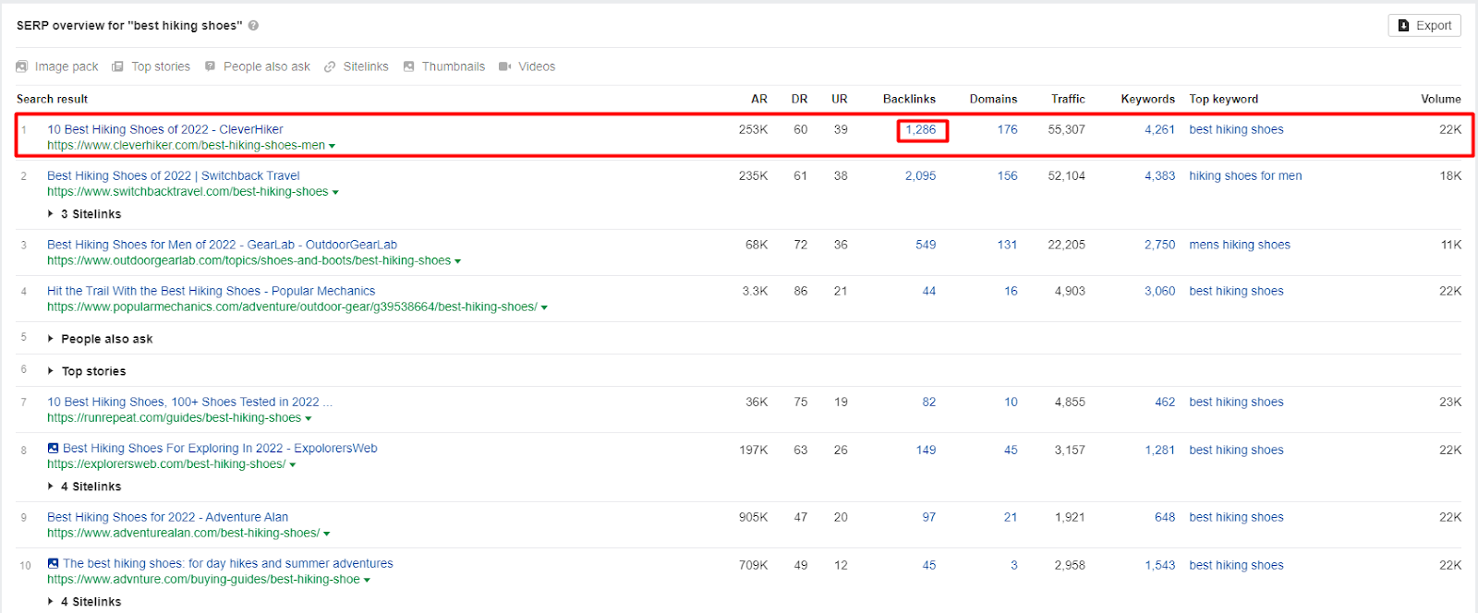1478x613 pixels.
Task: Open 100+ Shoes Tested runrepeat result
Action: click(x=189, y=402)
